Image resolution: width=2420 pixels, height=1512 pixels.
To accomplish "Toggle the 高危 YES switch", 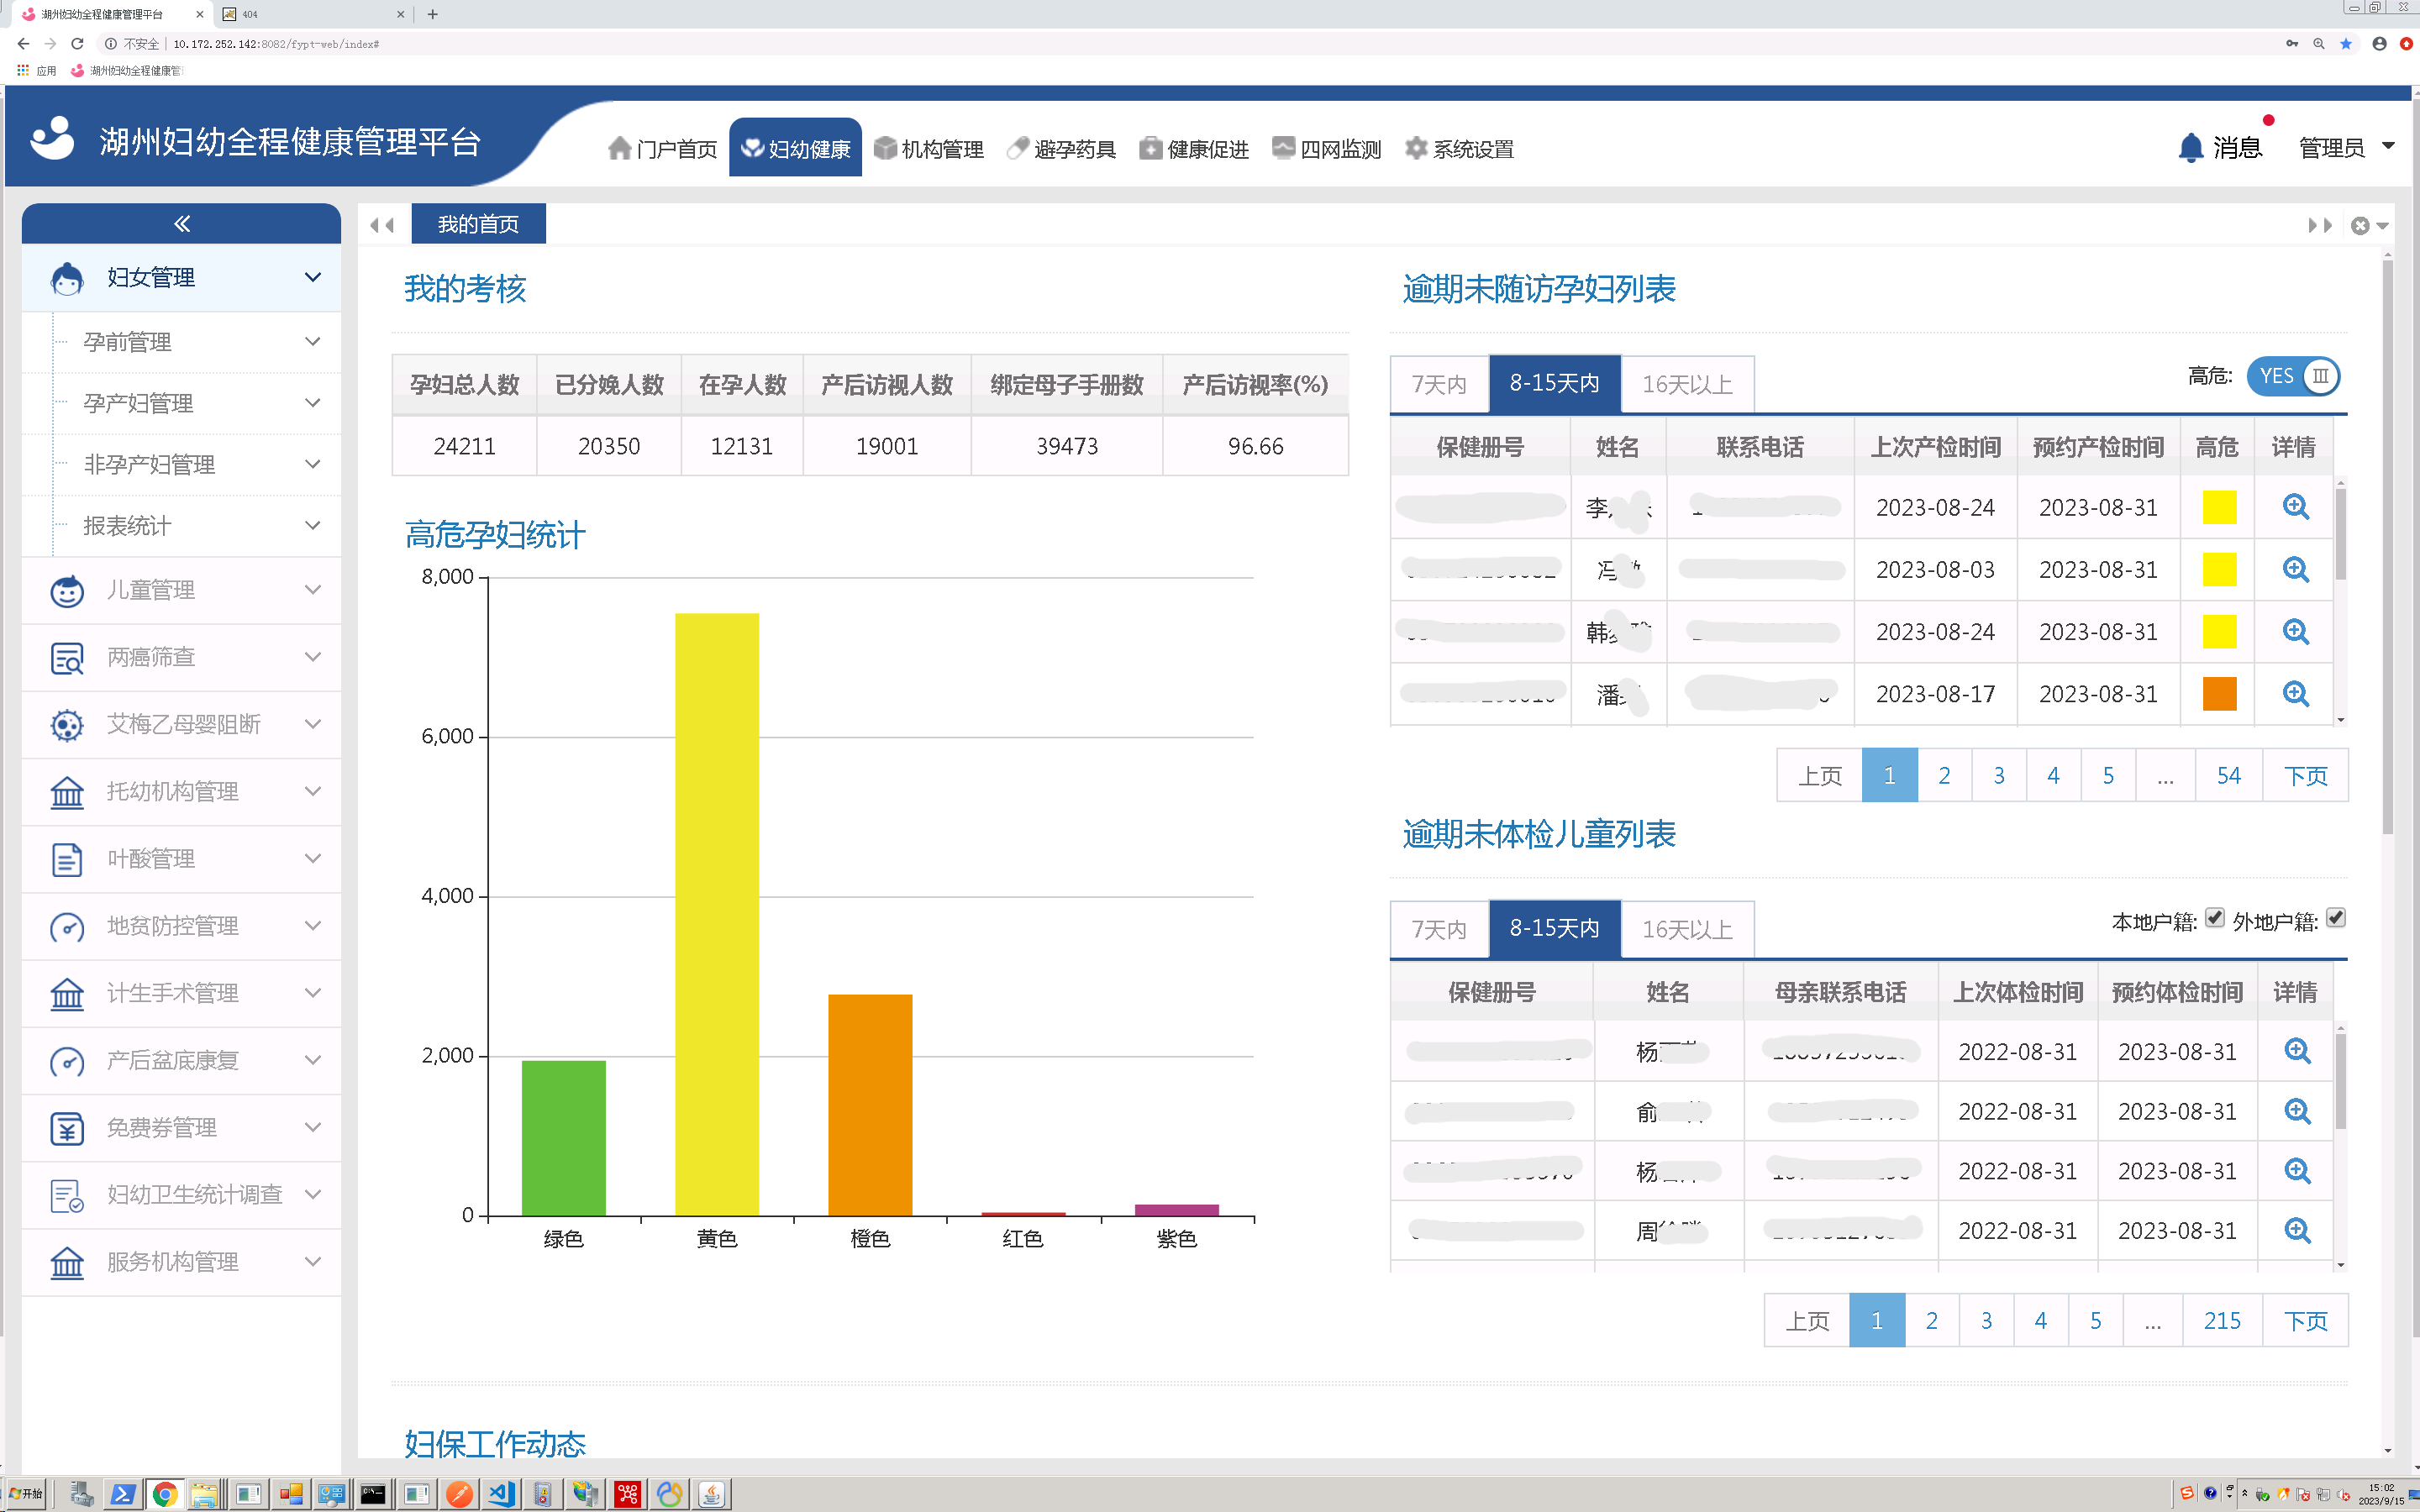I will point(2293,376).
